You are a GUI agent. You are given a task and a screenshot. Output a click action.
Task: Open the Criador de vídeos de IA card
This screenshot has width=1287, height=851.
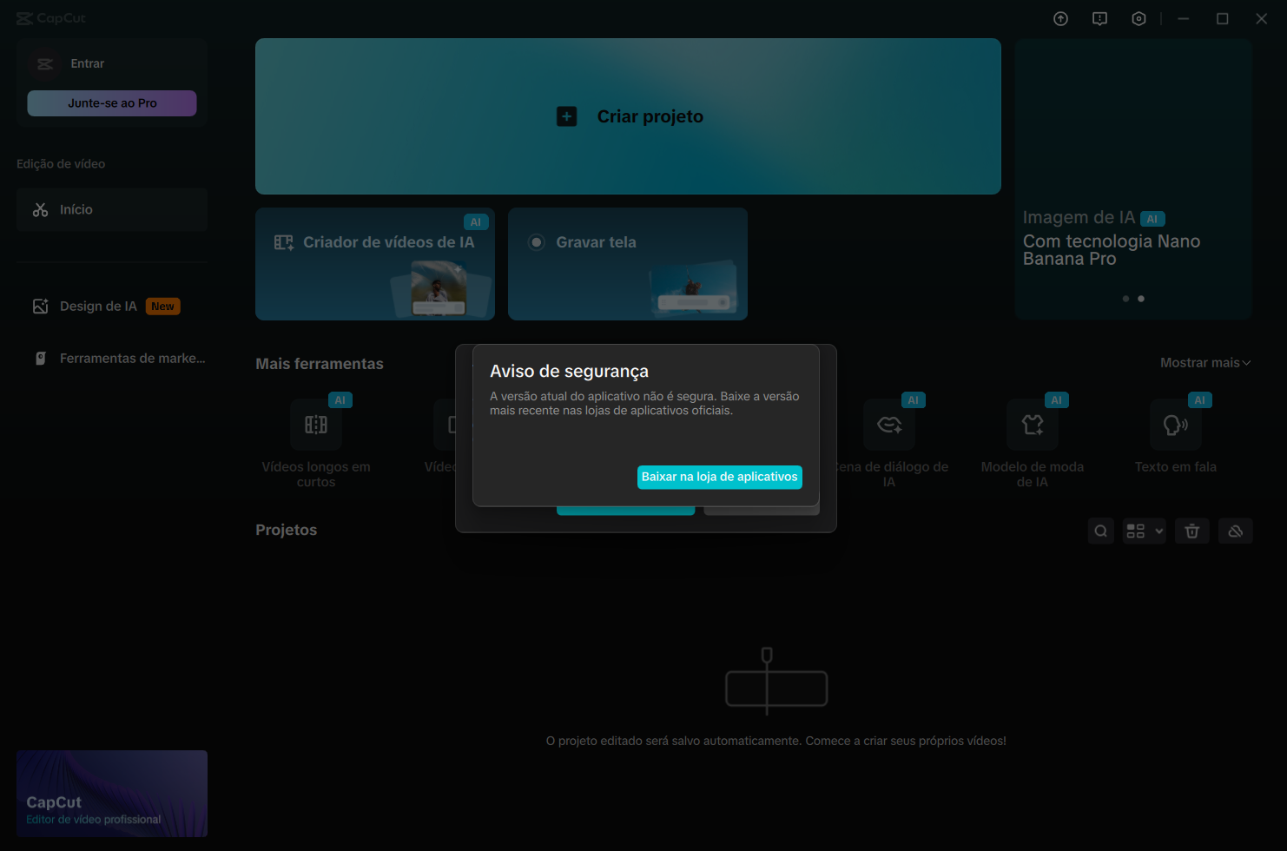click(x=374, y=263)
